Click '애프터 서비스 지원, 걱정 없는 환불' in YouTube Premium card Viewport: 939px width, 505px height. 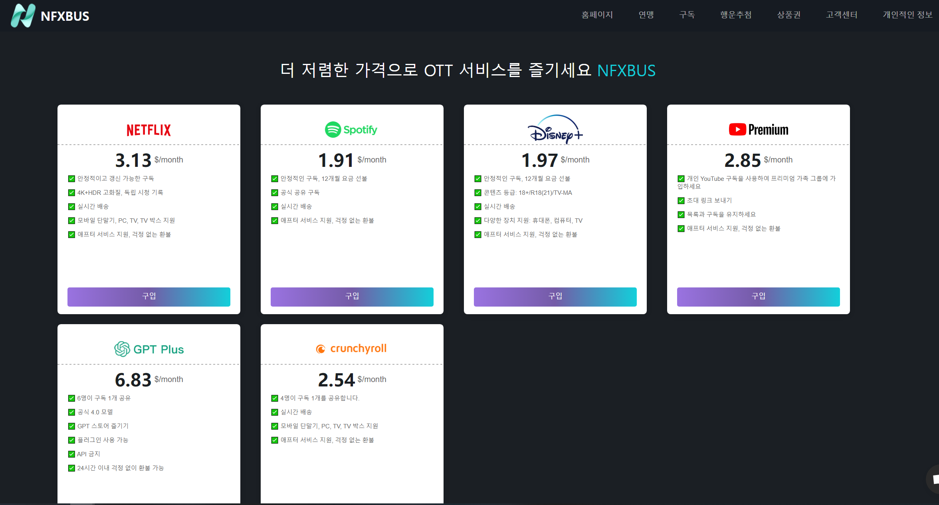[733, 228]
